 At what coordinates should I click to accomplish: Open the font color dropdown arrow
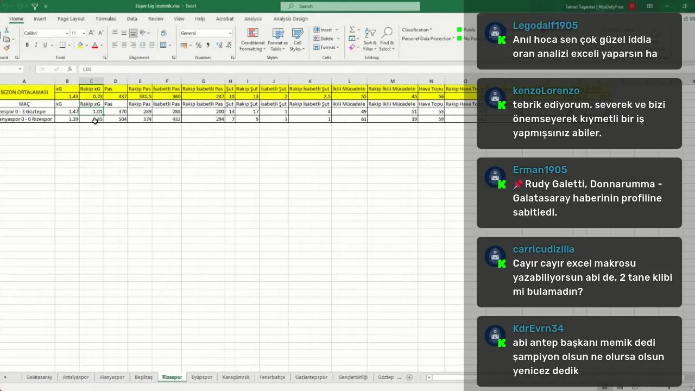click(101, 45)
